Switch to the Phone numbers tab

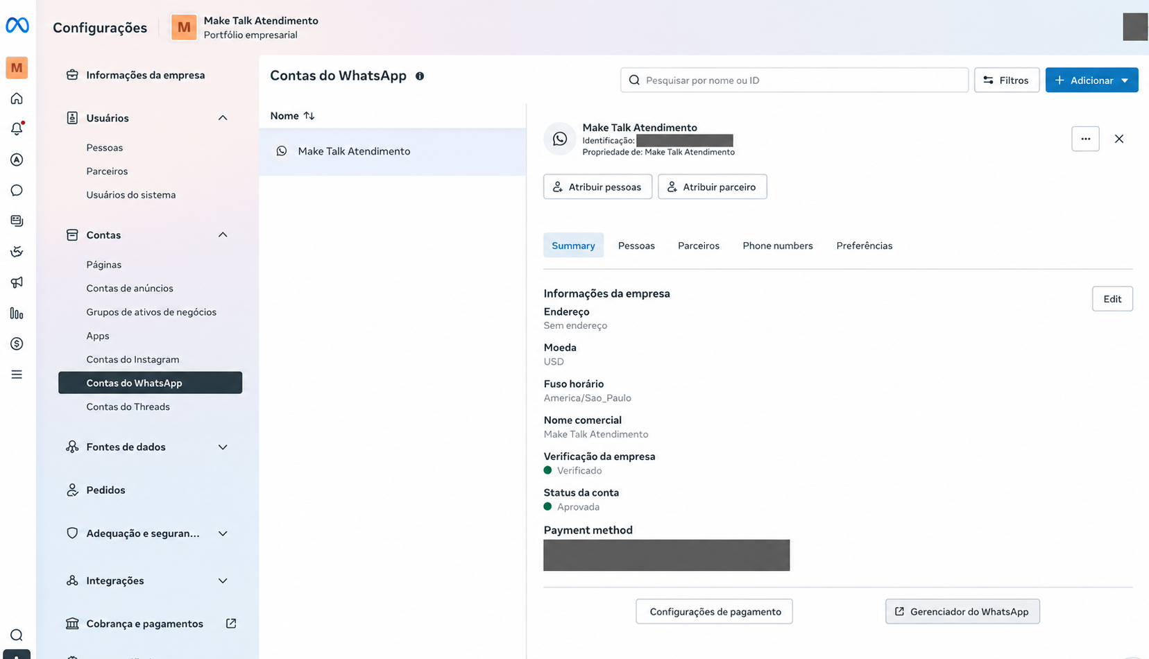pyautogui.click(x=778, y=246)
